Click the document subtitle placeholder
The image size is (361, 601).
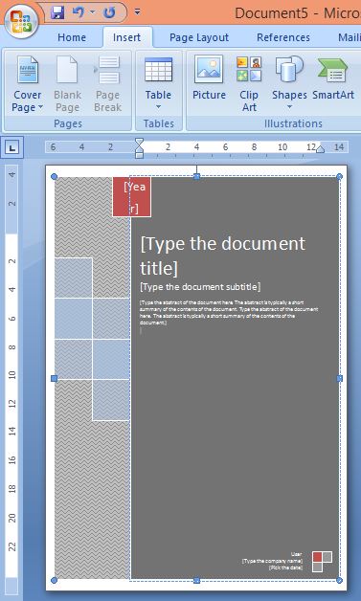pos(200,287)
